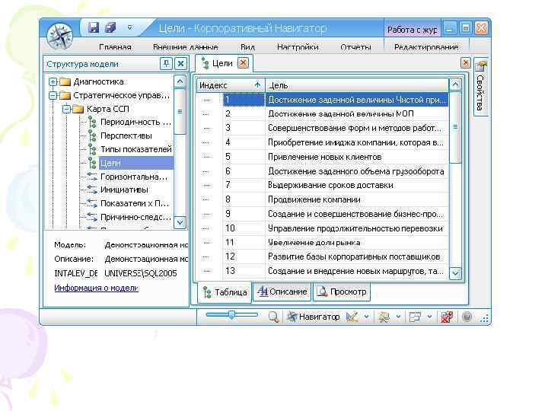Click the Перспективы tree node icon

[92, 135]
